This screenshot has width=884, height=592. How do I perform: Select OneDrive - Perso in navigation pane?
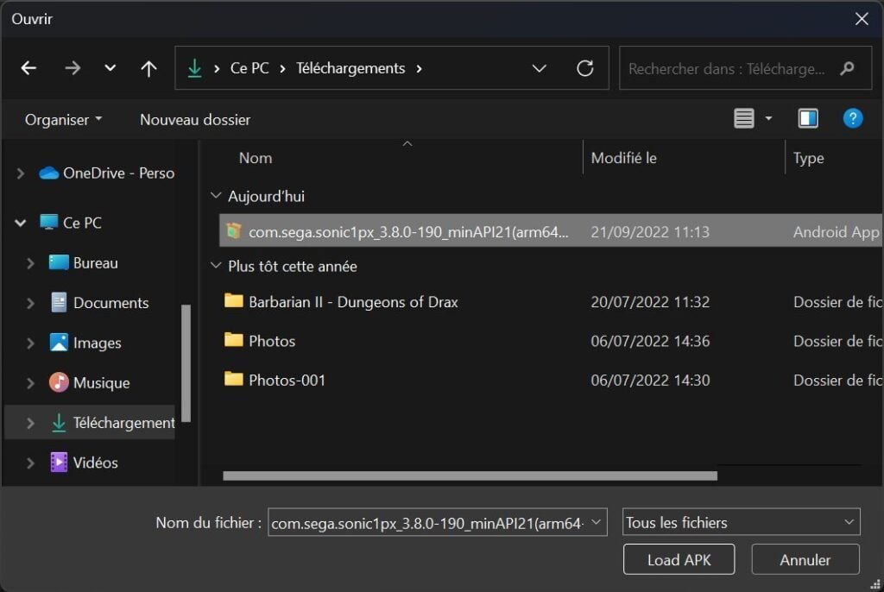(118, 173)
